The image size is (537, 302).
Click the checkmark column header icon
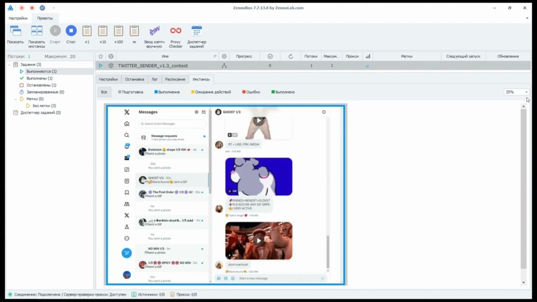coord(270,56)
